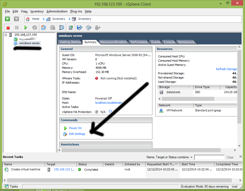Screen dimensions: 245x191
Task: Switch to the Performance tab
Action: (139, 42)
